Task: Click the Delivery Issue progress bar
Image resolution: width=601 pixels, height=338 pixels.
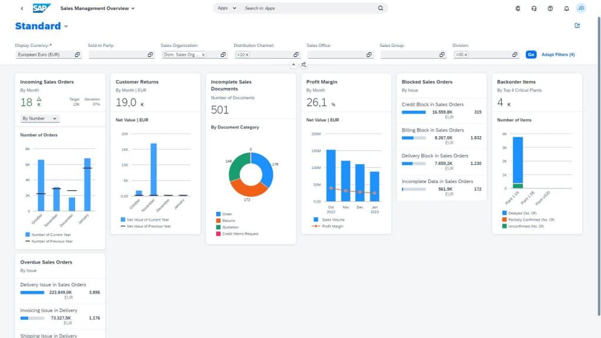Action: pyautogui.click(x=32, y=292)
